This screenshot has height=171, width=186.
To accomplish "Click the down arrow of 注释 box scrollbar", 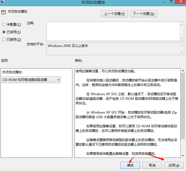I will (x=181, y=38).
